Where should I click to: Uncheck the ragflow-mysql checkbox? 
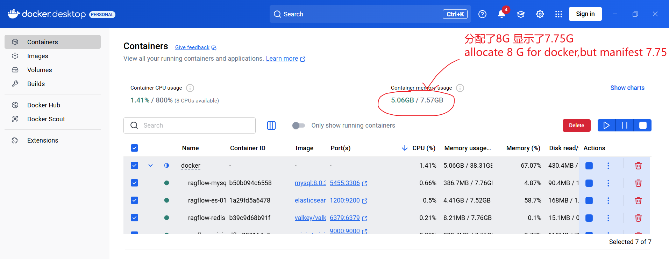(x=134, y=183)
